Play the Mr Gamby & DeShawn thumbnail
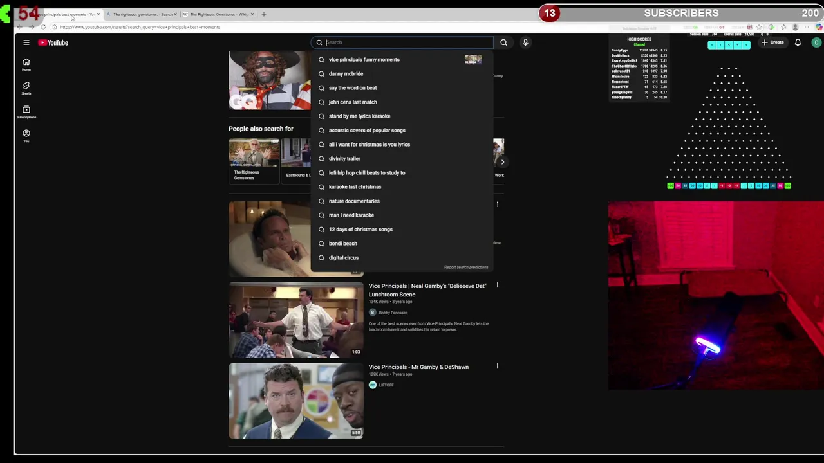 coord(296,401)
